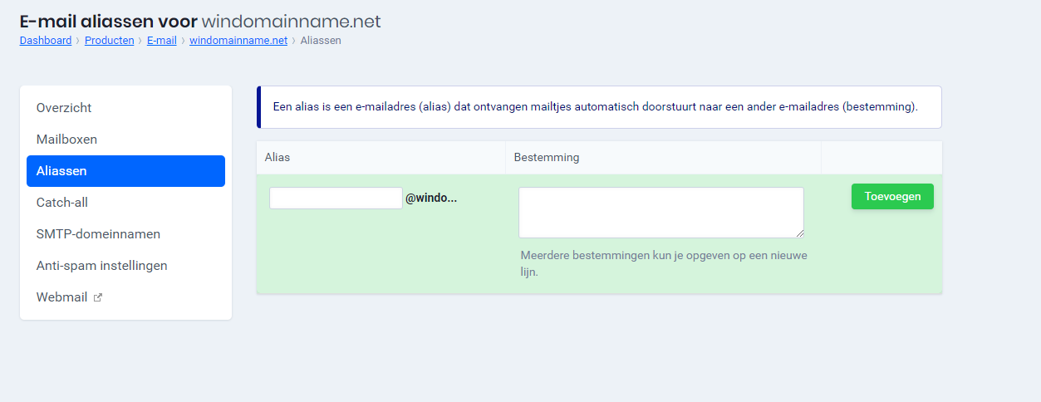Open Anti-spam instellingen

coord(101,266)
